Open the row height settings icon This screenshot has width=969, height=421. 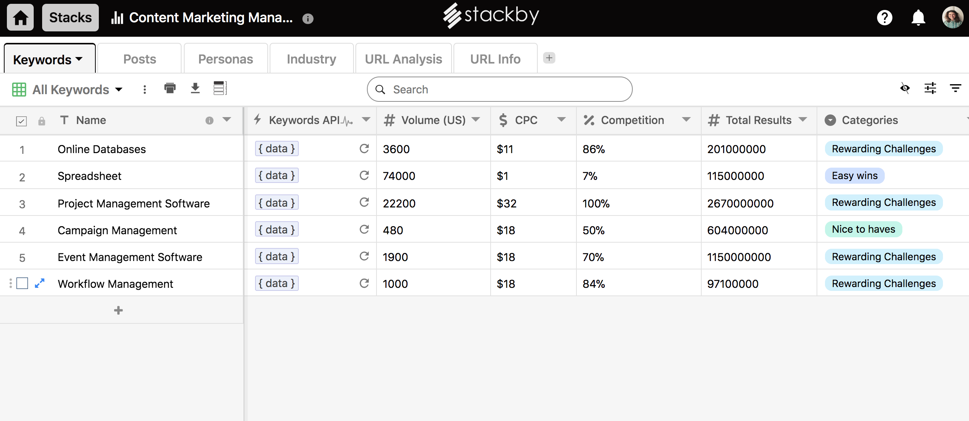tap(220, 88)
